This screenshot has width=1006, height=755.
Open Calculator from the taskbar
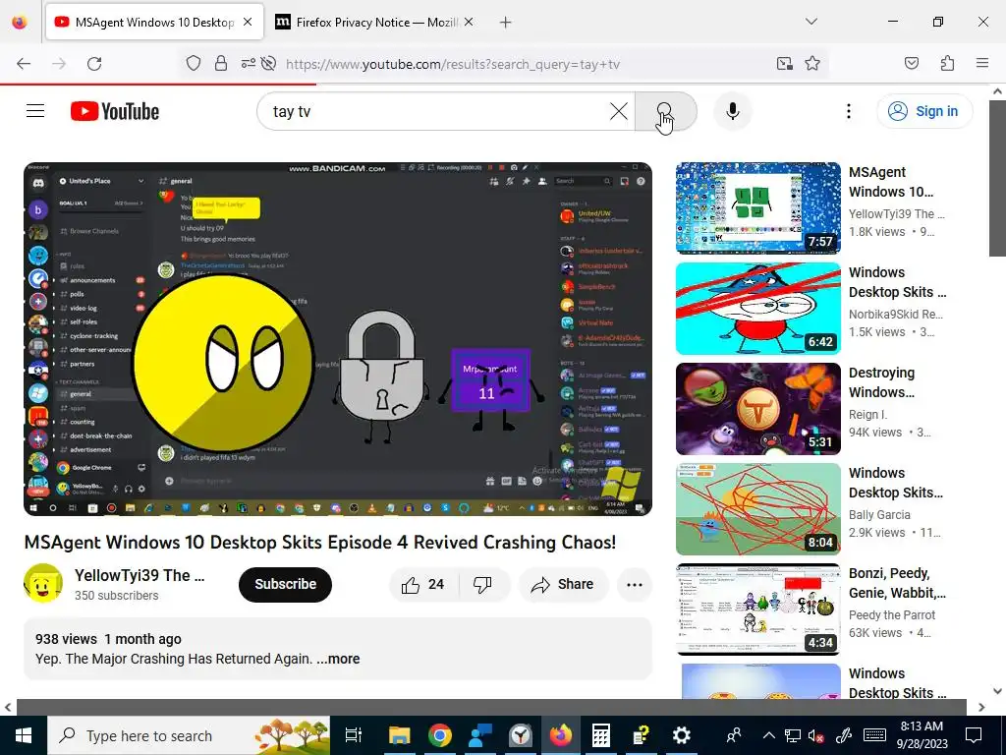point(600,735)
